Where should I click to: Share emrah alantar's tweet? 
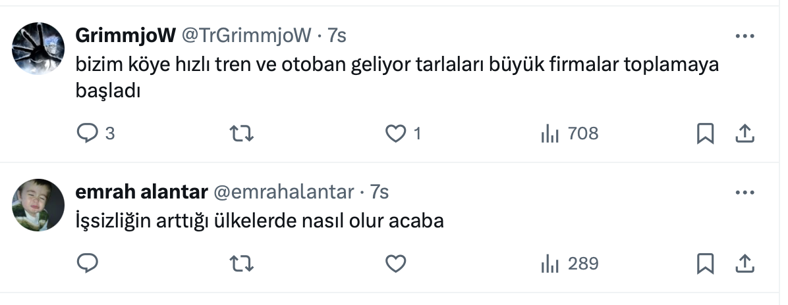744,264
